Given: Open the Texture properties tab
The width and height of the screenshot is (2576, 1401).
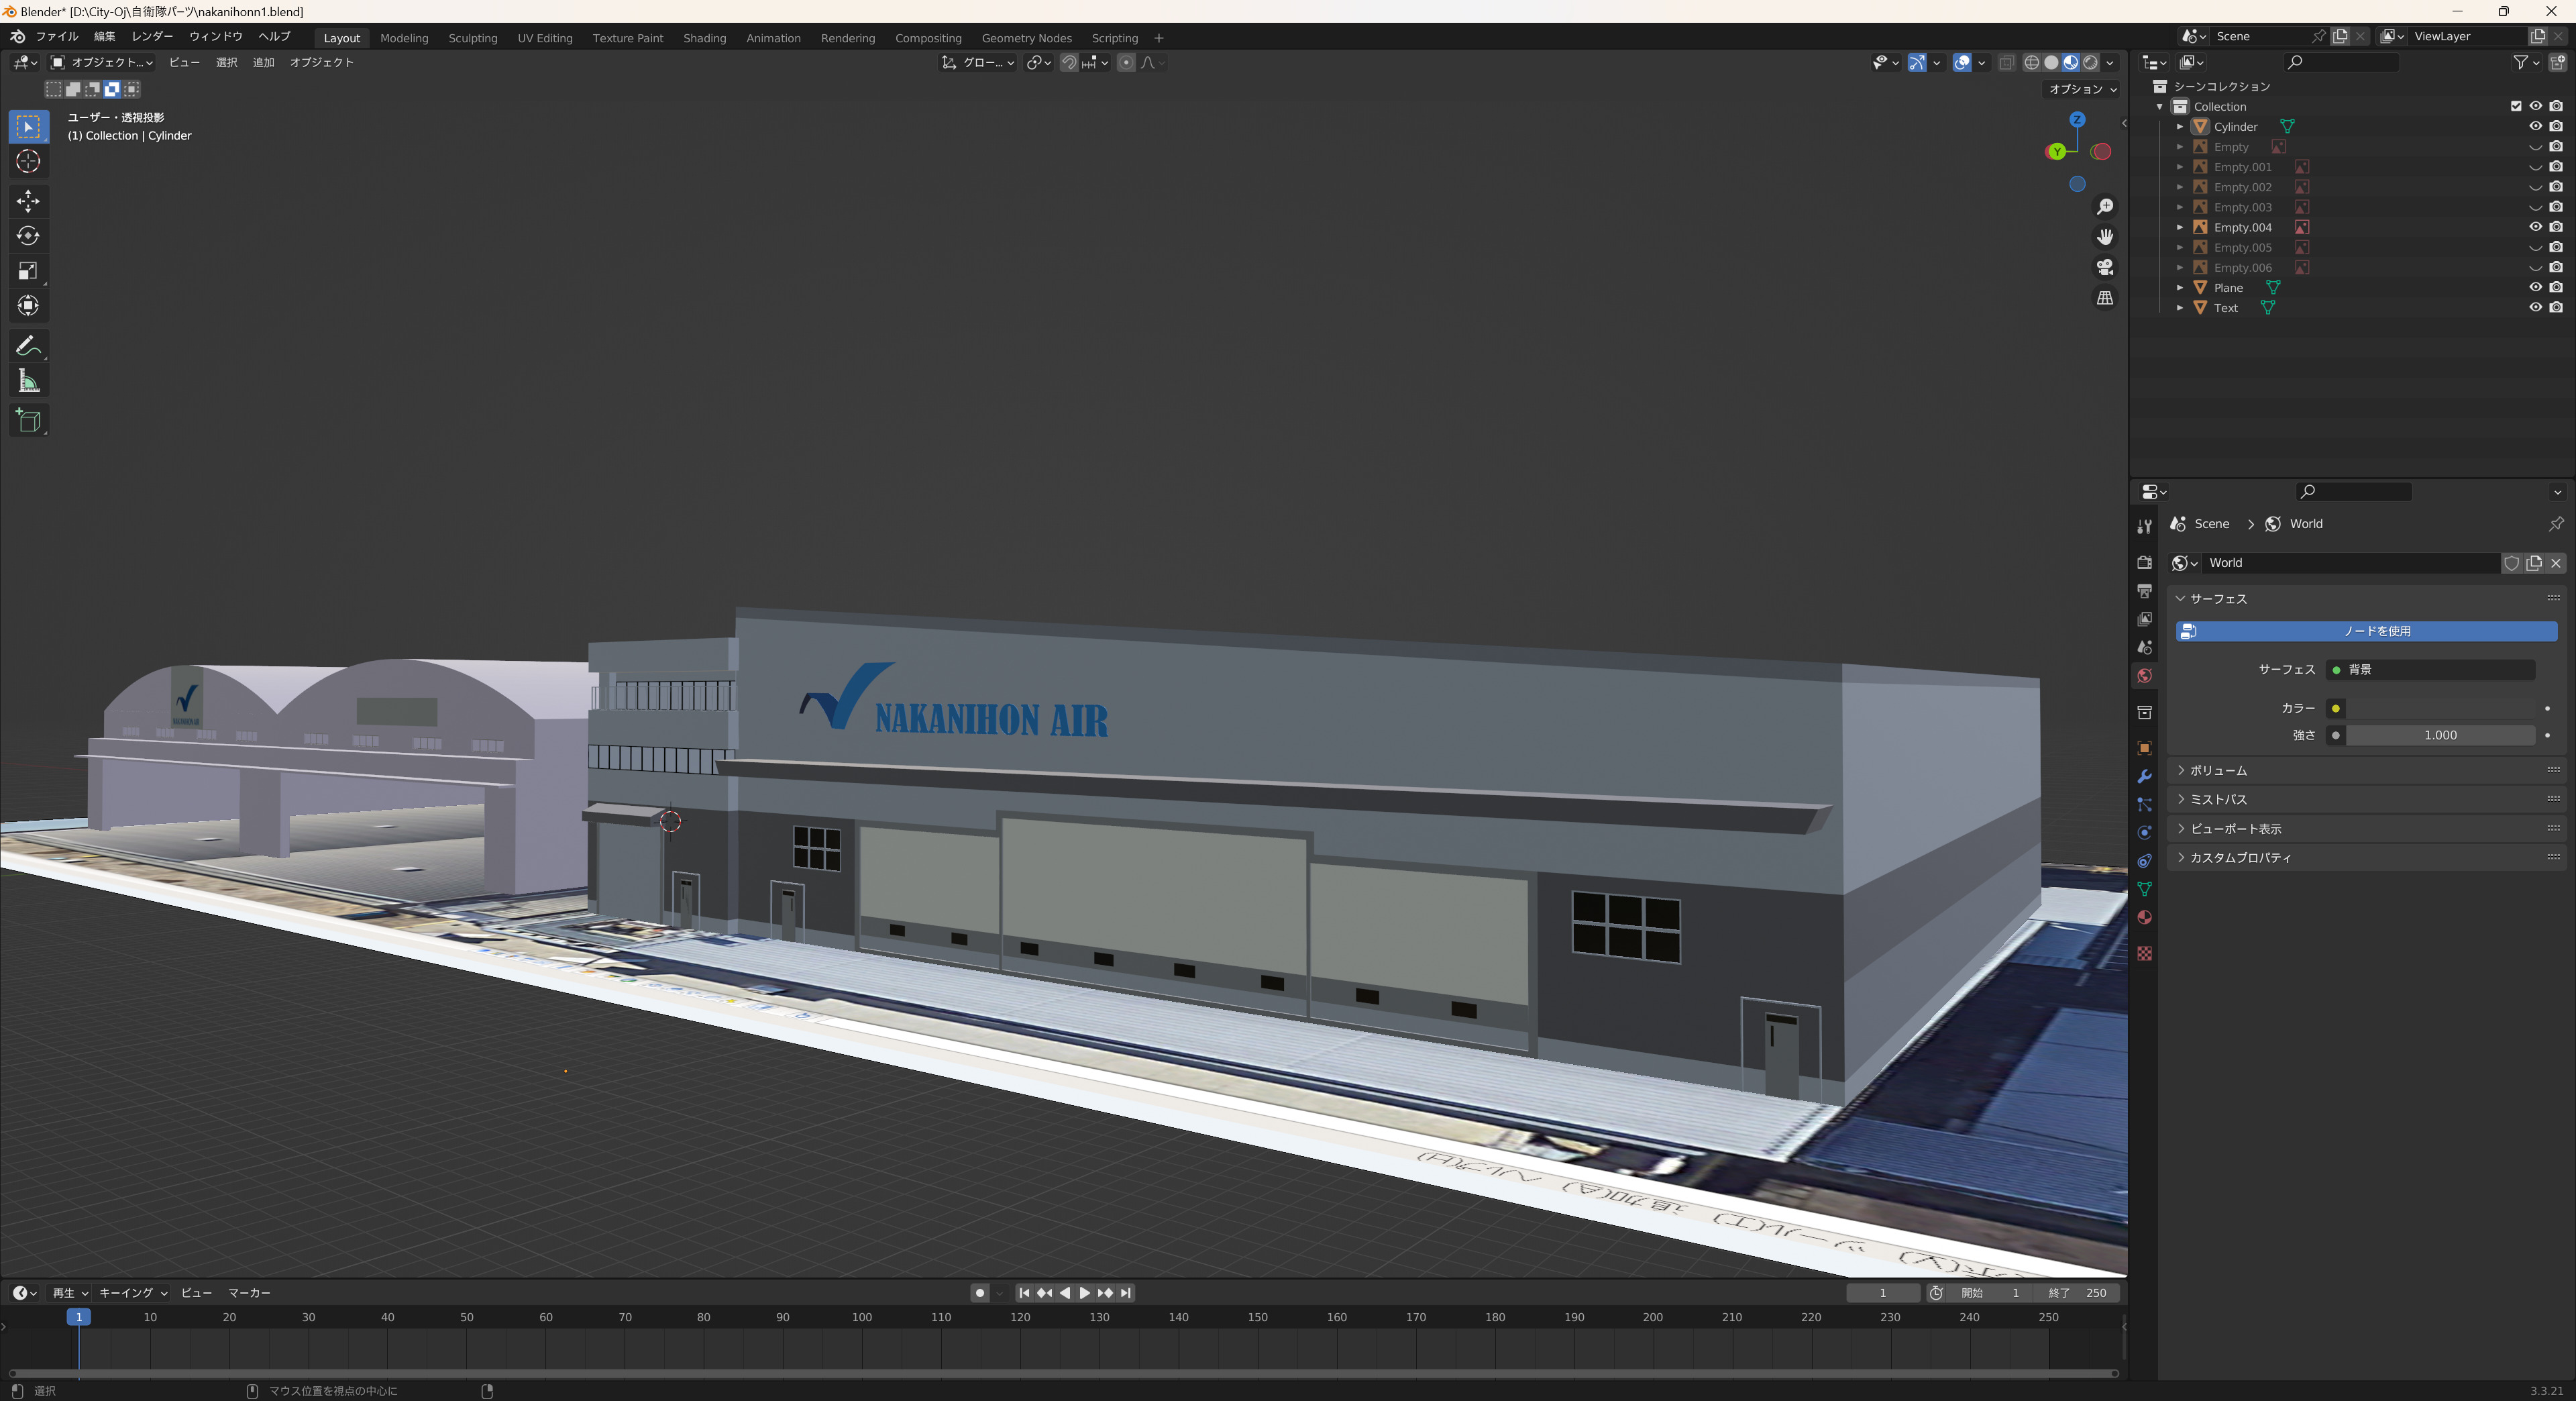Looking at the screenshot, I should 2144,954.
